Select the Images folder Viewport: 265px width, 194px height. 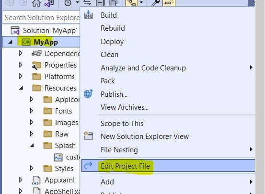click(67, 123)
